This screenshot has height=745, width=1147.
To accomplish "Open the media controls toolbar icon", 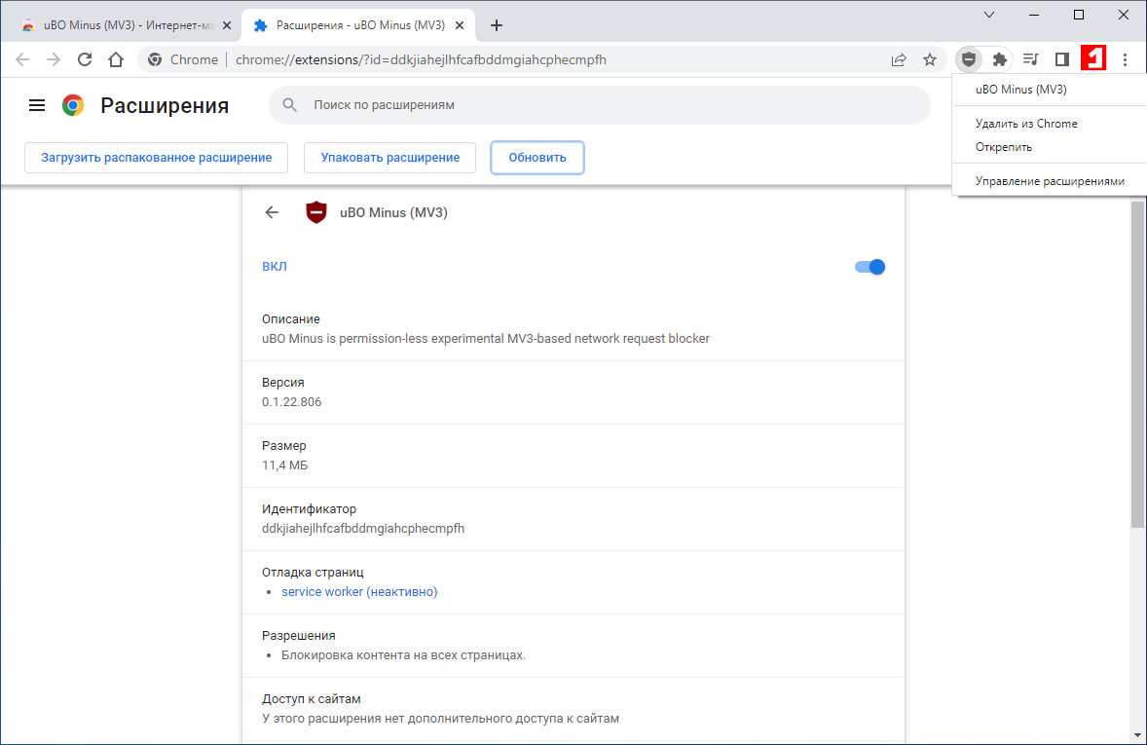I will (x=1030, y=59).
